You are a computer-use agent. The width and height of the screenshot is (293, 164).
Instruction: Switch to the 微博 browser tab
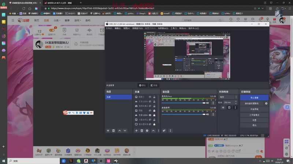point(59,3)
